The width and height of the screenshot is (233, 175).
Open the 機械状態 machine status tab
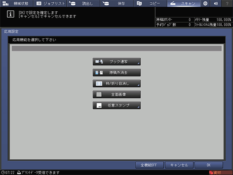tap(16, 3)
